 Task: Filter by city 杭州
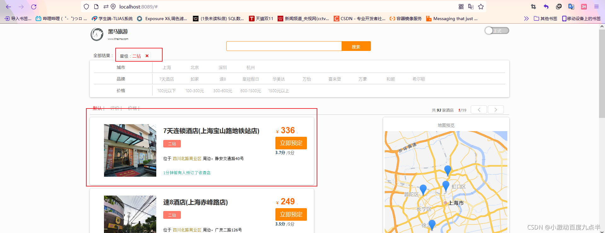pos(251,68)
